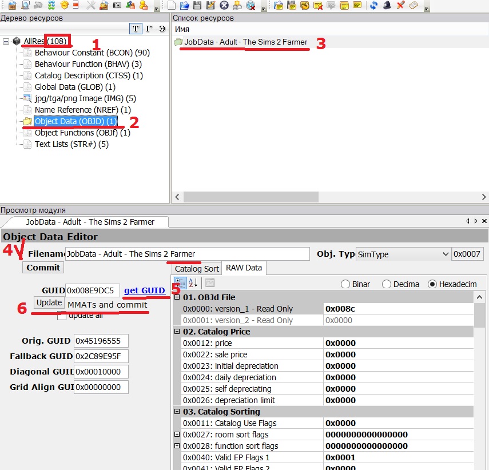Click the blue refresh arrows toolbar icon
489x470 pixels.
[373, 6]
